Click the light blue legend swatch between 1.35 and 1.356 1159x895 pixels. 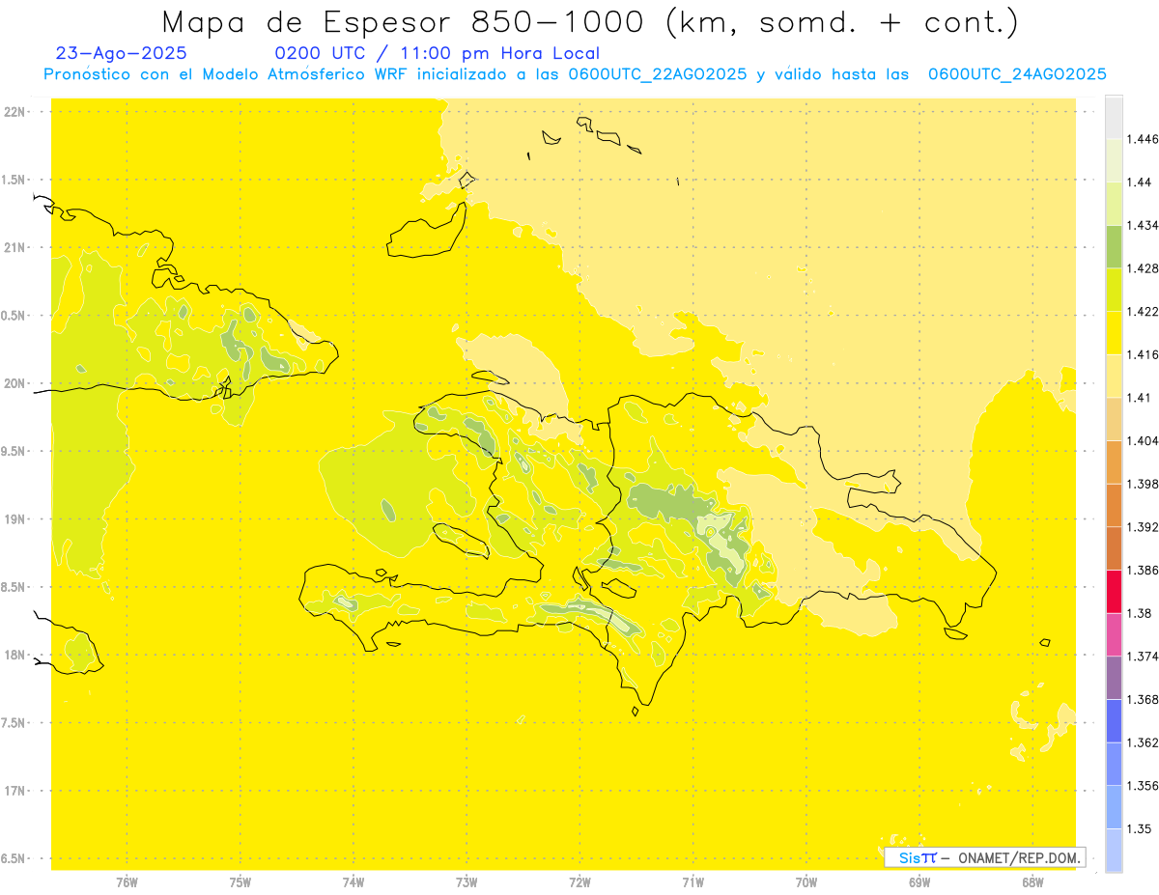point(1114,807)
